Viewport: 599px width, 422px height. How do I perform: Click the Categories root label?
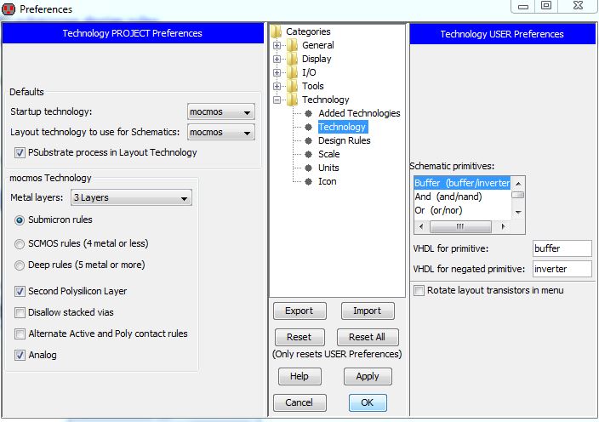(x=308, y=31)
